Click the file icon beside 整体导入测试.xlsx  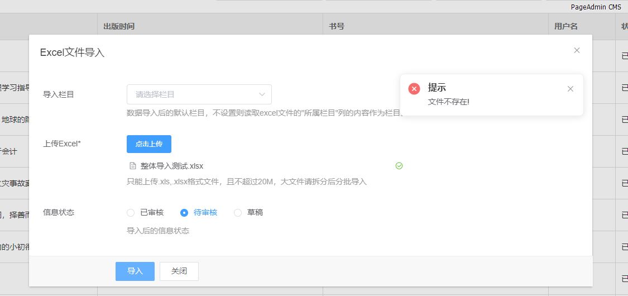point(133,166)
